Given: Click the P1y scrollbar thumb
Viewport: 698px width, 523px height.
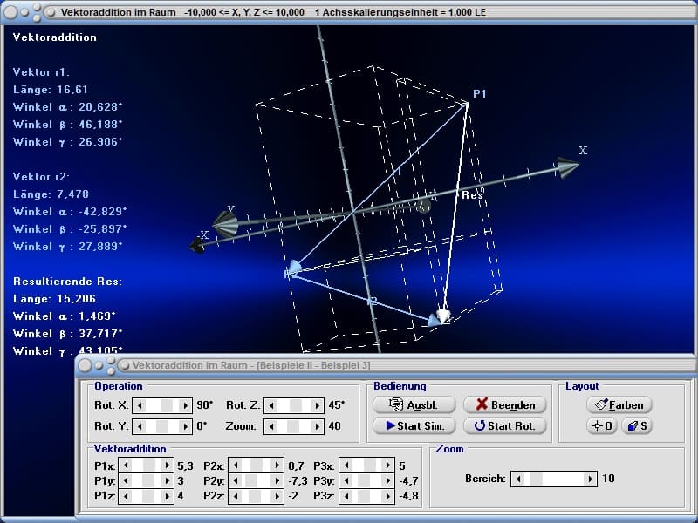Looking at the screenshot, I should (x=148, y=480).
